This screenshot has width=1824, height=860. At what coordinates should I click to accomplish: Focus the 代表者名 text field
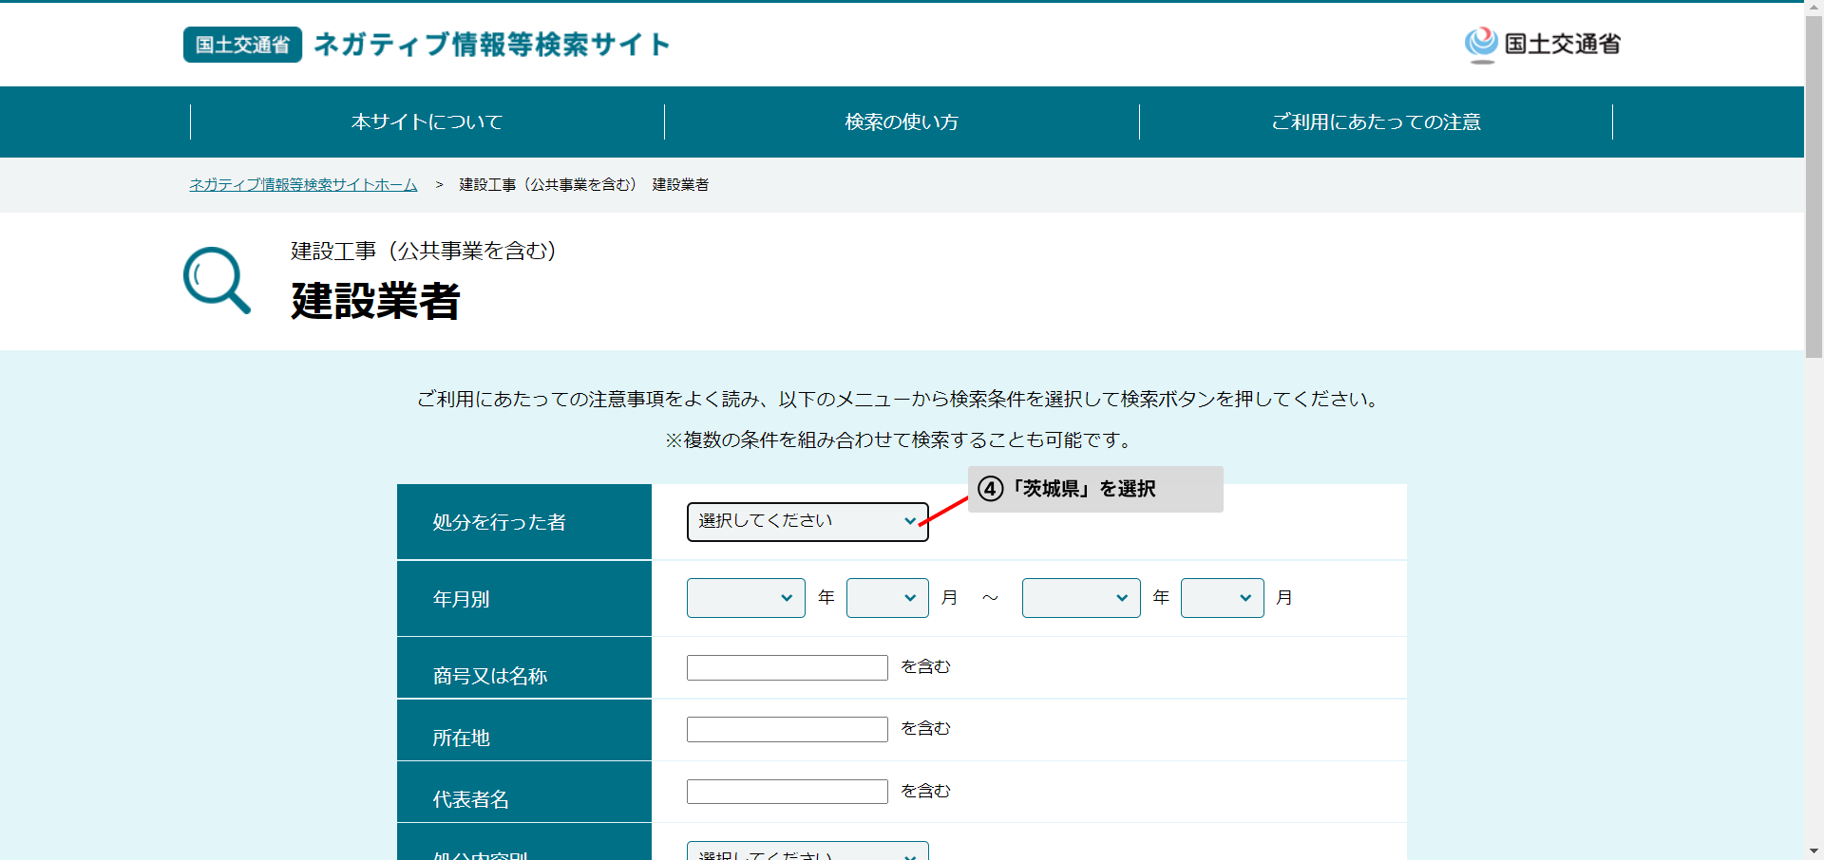tap(787, 792)
